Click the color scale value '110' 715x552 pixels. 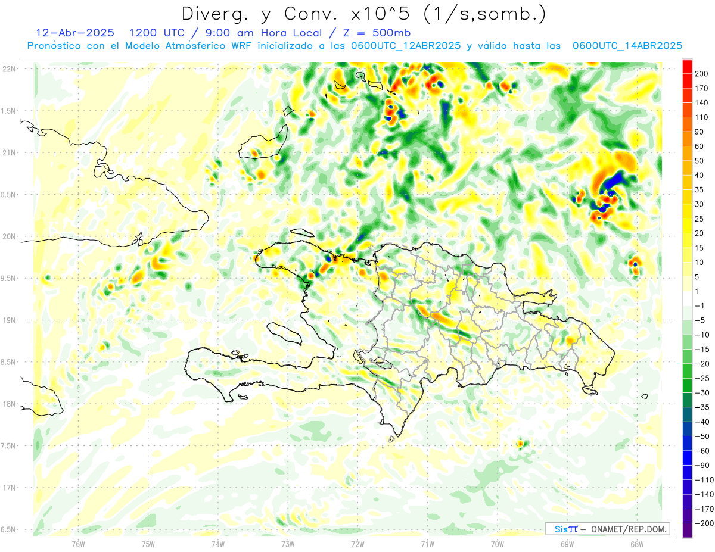coord(701,117)
